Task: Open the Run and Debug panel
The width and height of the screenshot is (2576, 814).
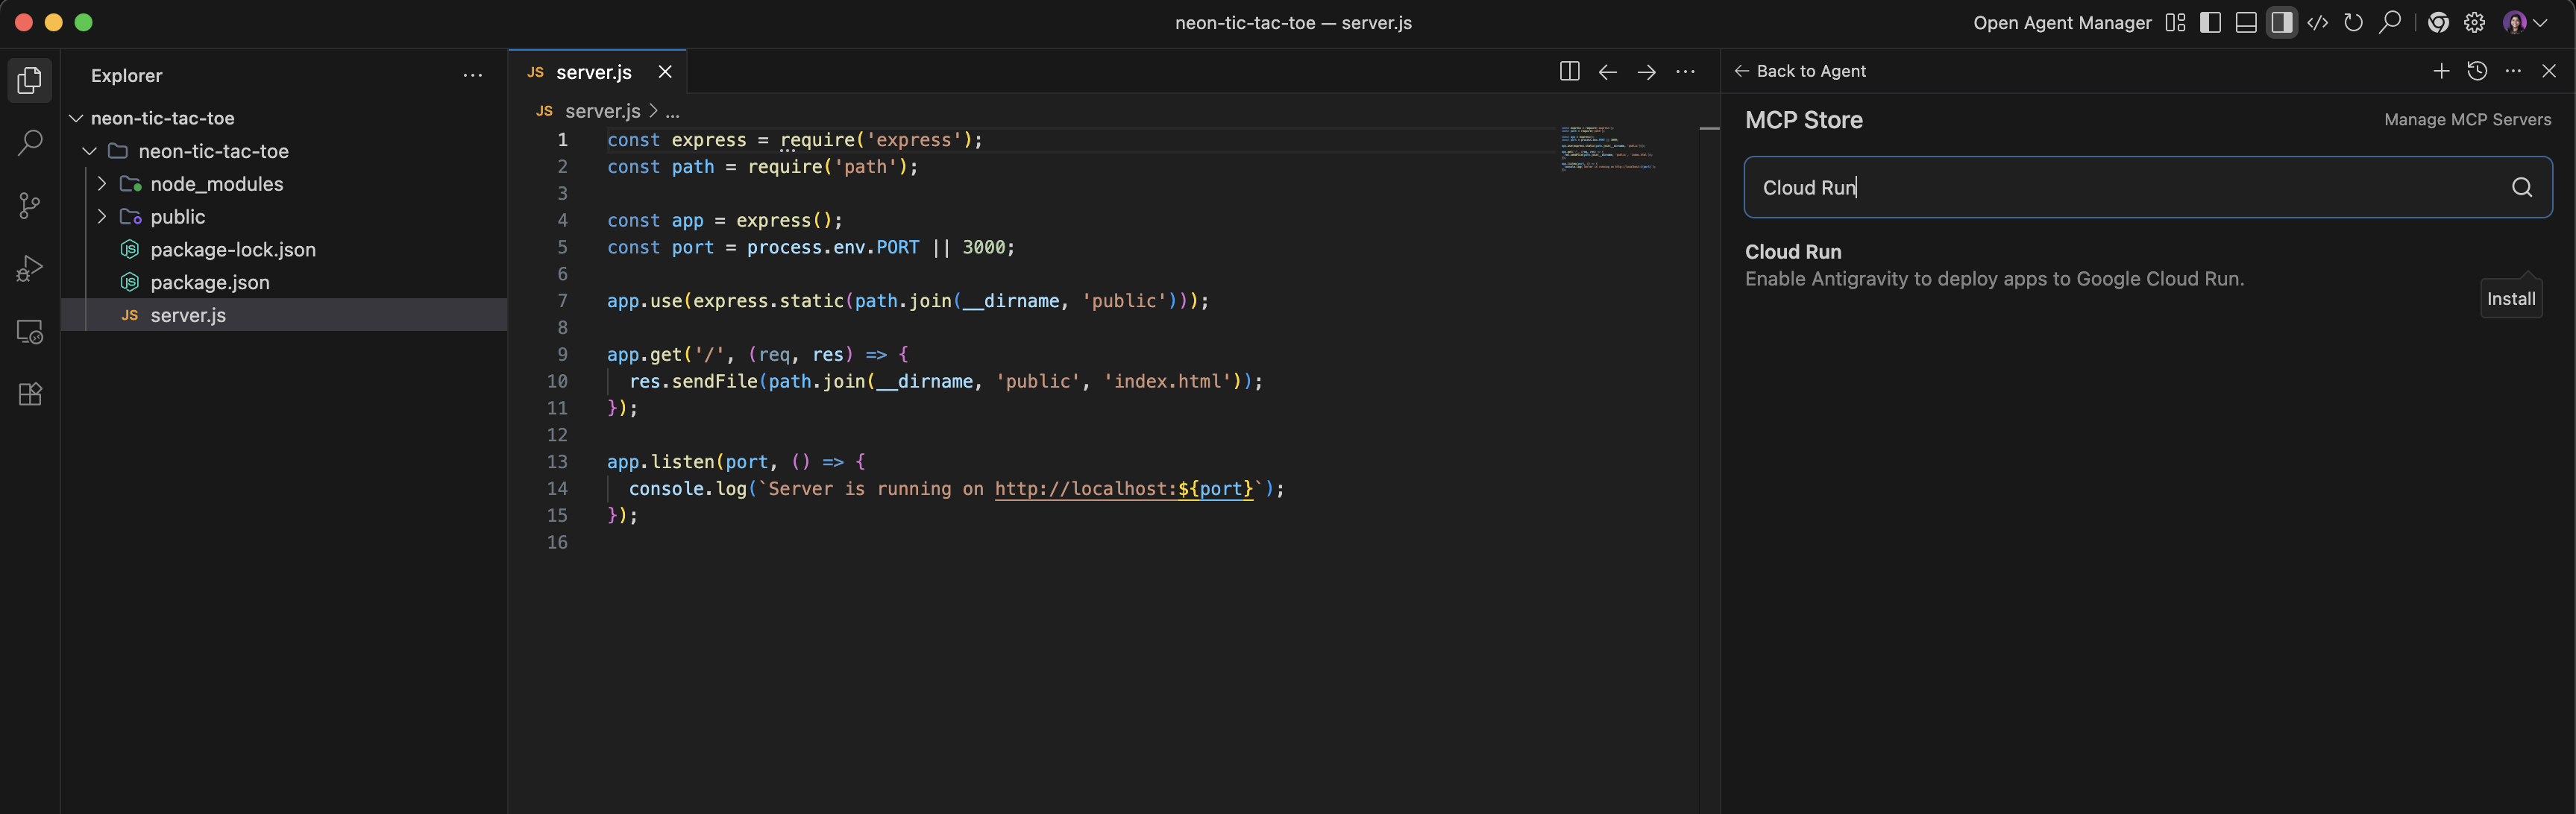Action: 29,267
